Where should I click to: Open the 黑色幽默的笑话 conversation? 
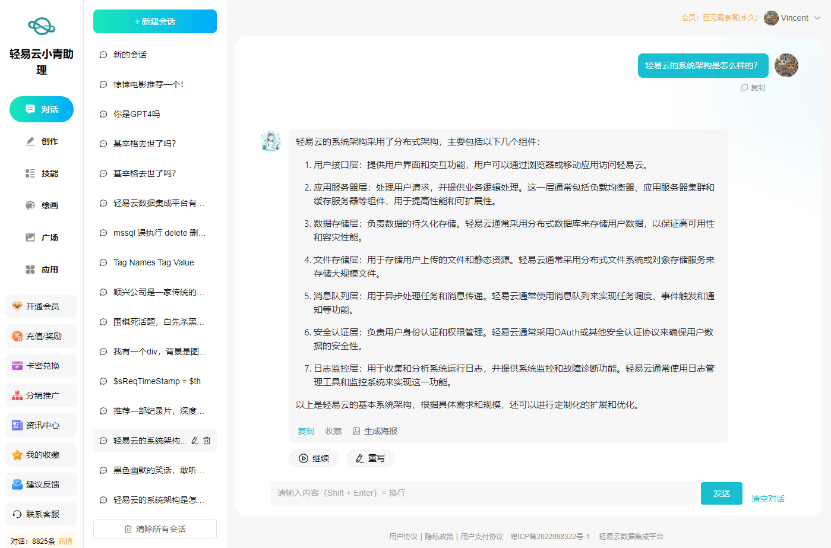pos(155,470)
